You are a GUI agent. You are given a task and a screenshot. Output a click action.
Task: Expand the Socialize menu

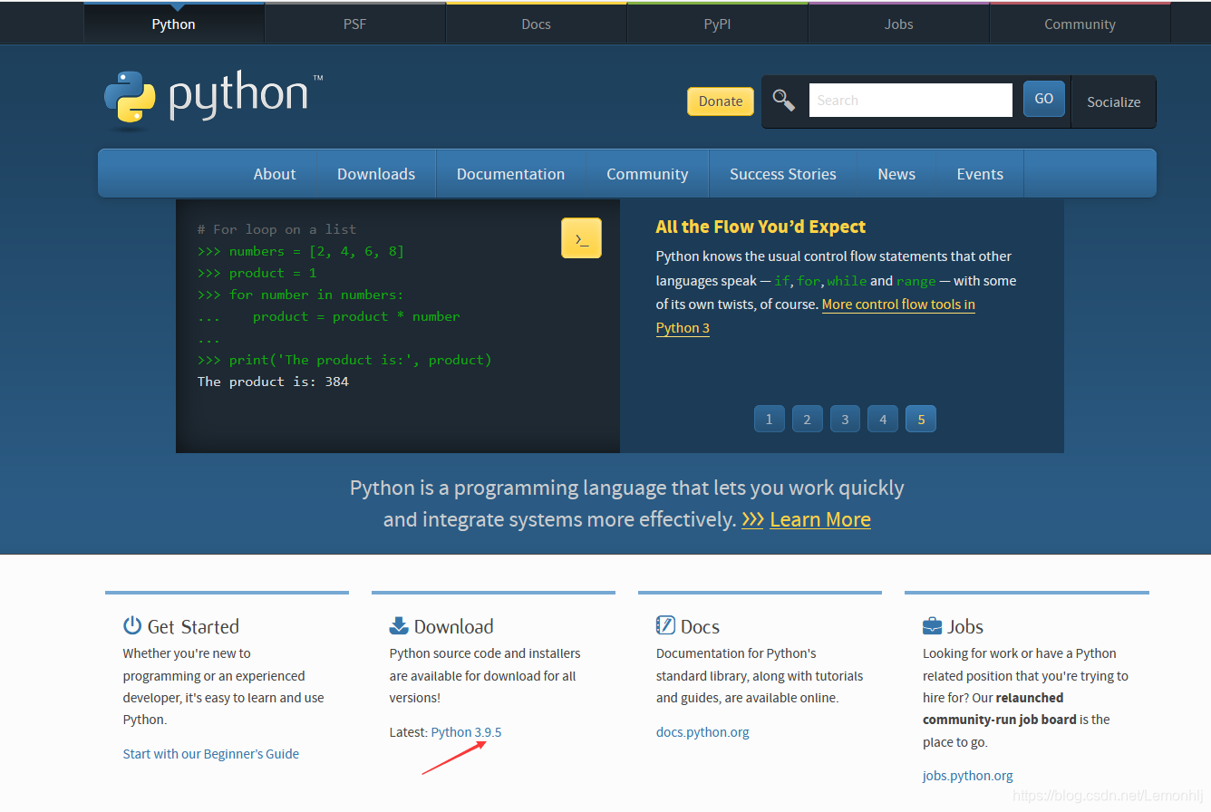[1113, 101]
